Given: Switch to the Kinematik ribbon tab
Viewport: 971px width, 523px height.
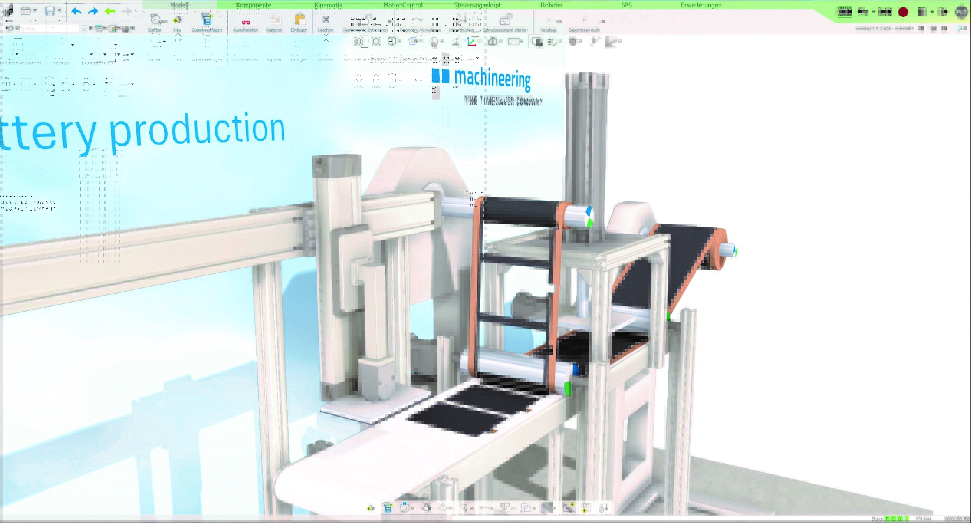Looking at the screenshot, I should coord(328,5).
